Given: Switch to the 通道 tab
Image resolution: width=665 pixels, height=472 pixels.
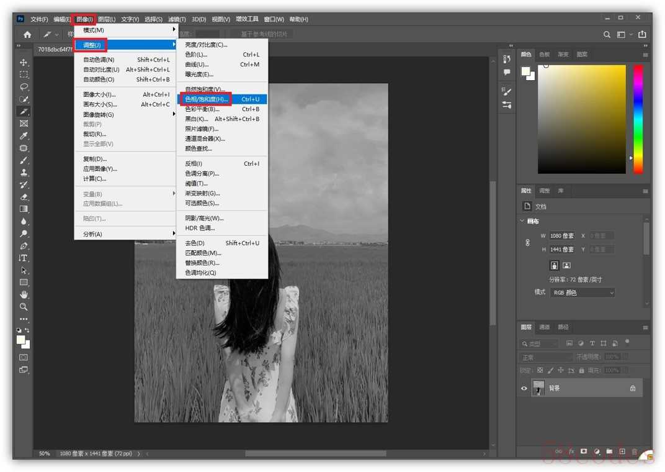Looking at the screenshot, I should click(x=544, y=327).
